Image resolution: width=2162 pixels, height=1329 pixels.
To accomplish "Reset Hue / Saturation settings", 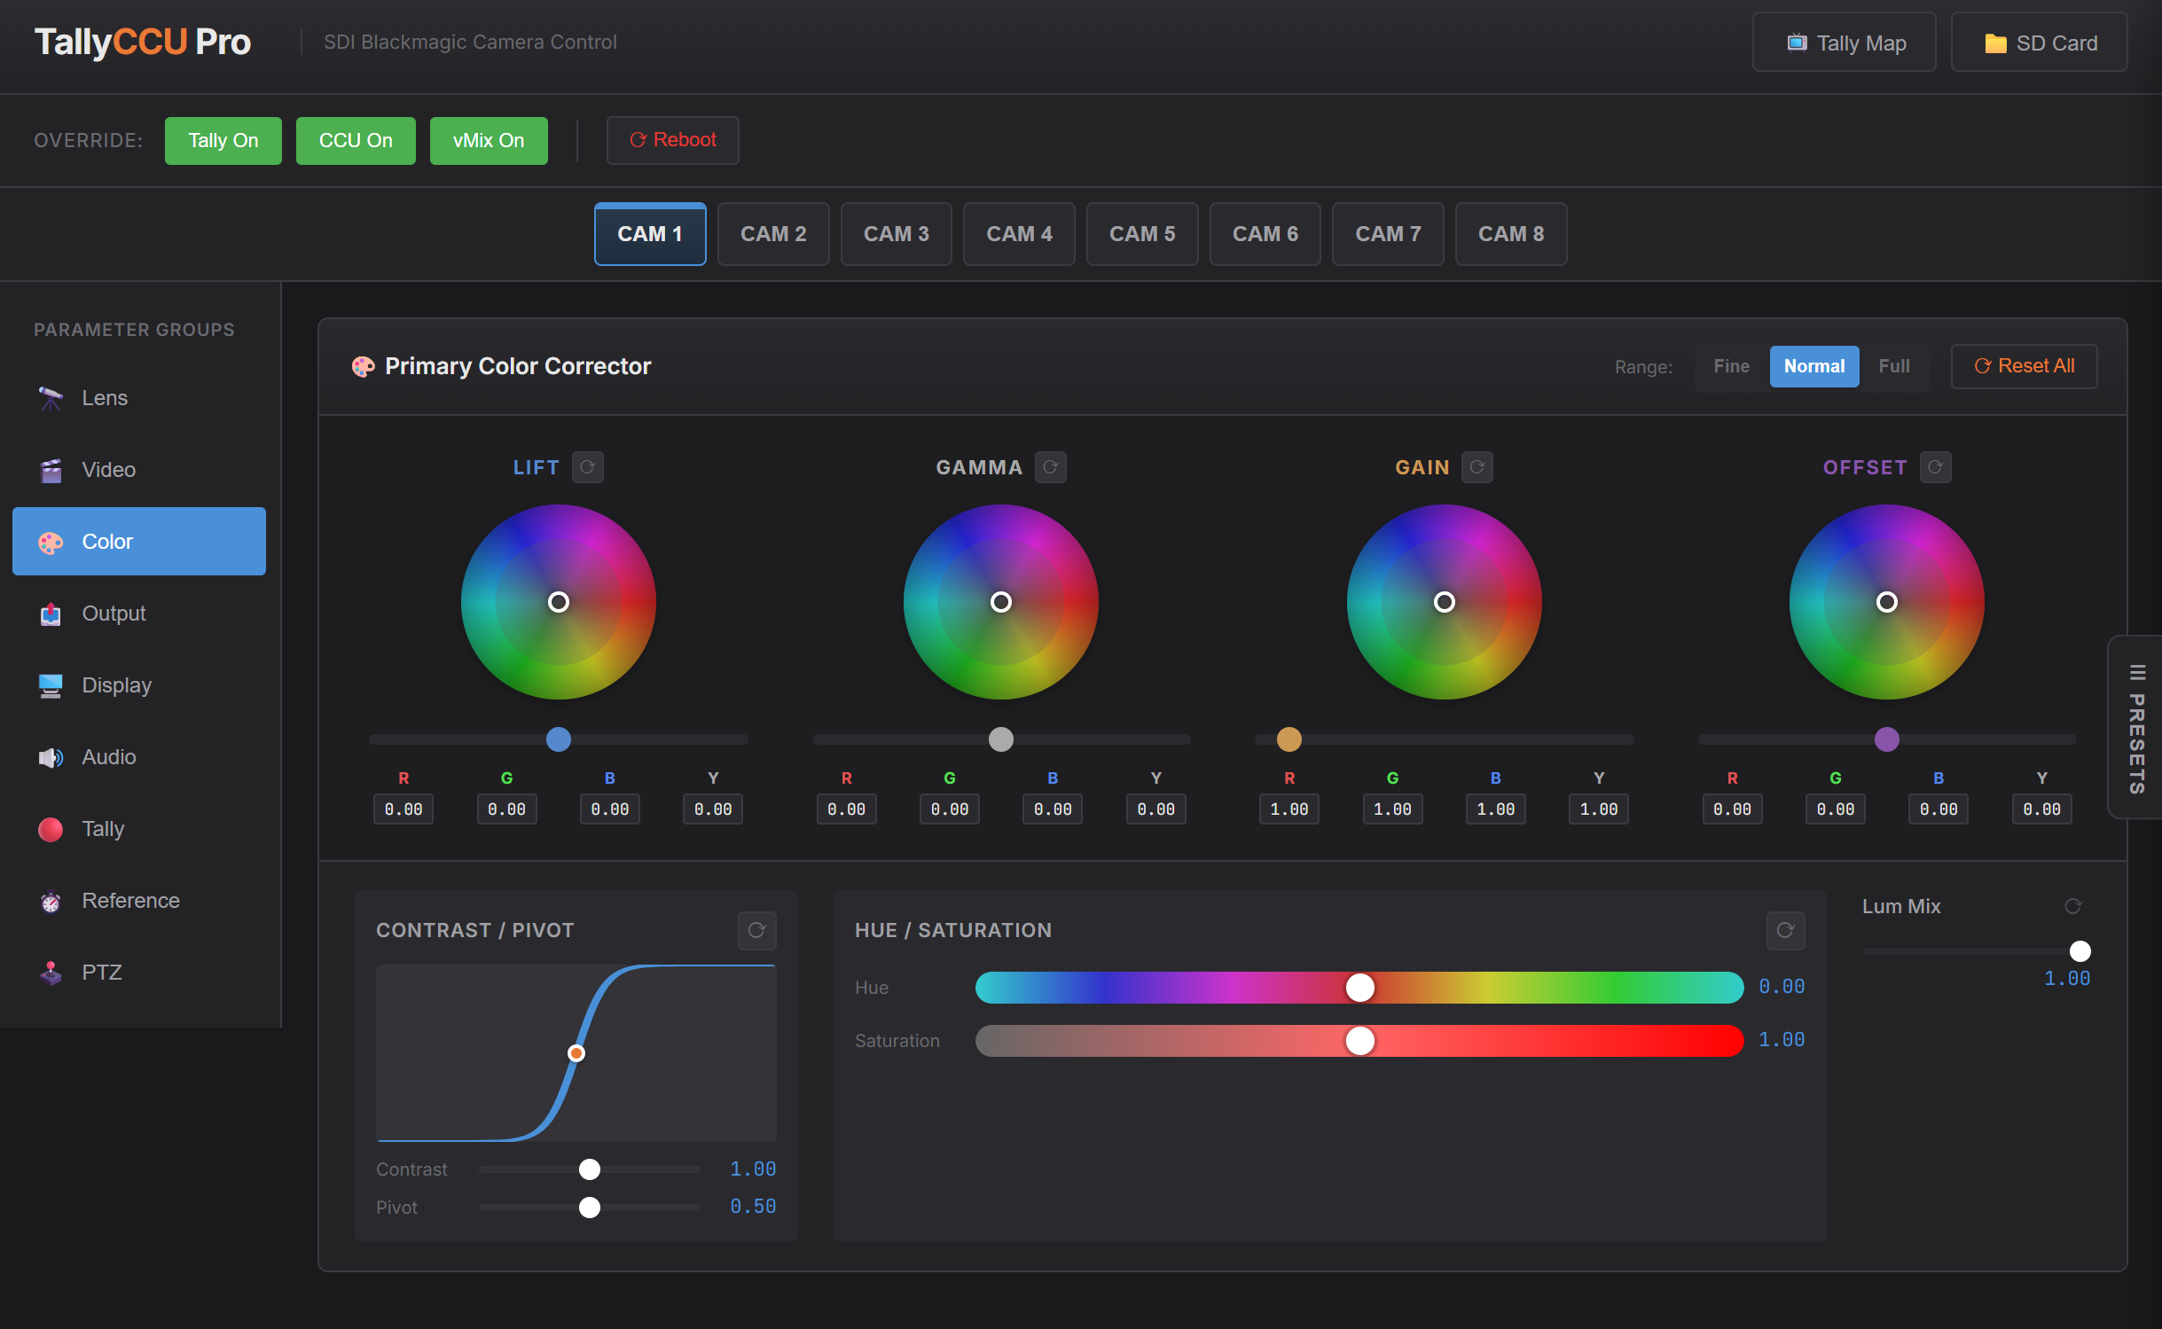I will tap(1785, 930).
